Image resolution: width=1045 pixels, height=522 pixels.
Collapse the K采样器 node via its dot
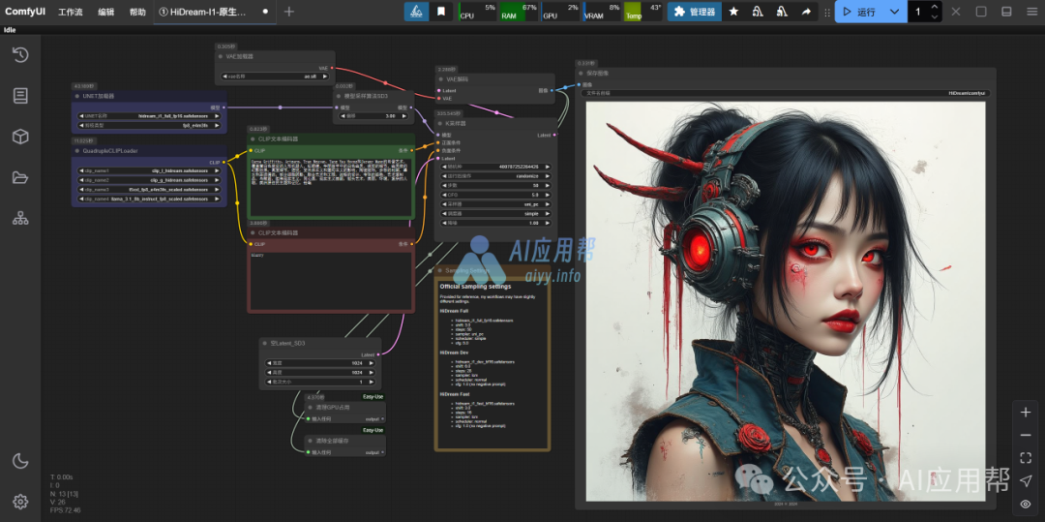(x=440, y=123)
